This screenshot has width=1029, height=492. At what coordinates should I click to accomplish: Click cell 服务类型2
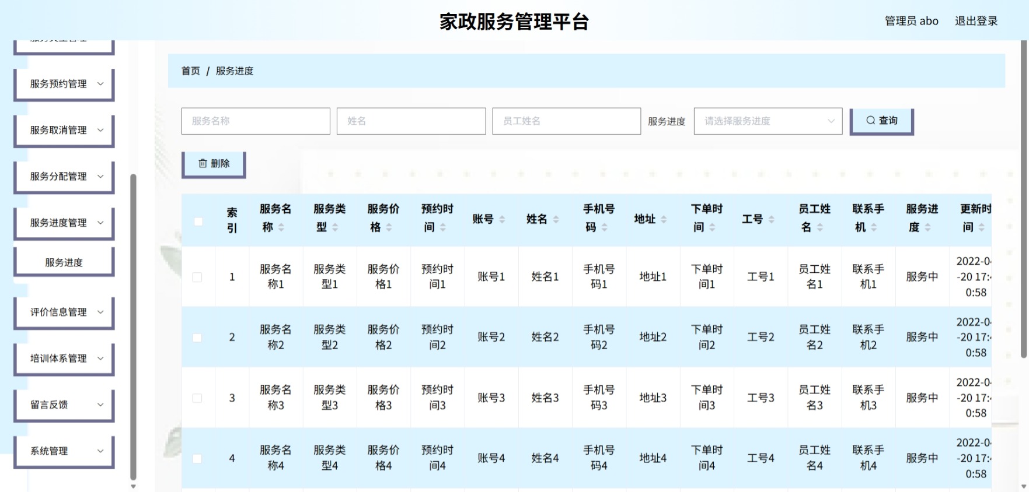tap(329, 338)
